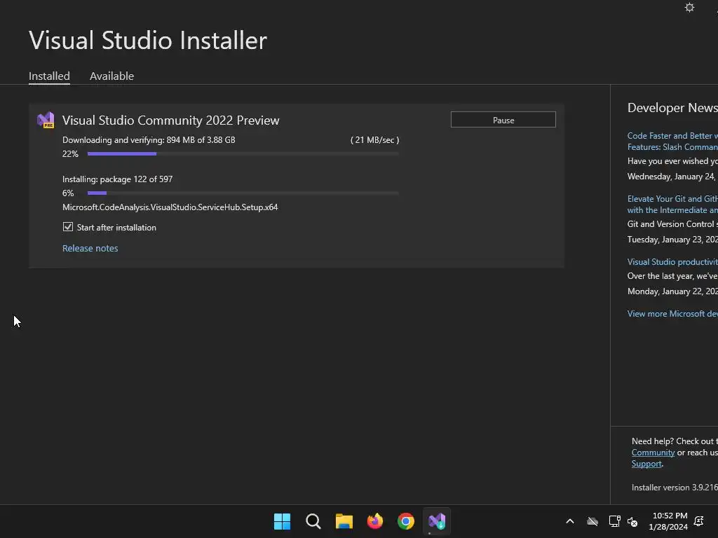Image resolution: width=718 pixels, height=538 pixels.
Task: Click the Developer News heading
Action: point(672,107)
